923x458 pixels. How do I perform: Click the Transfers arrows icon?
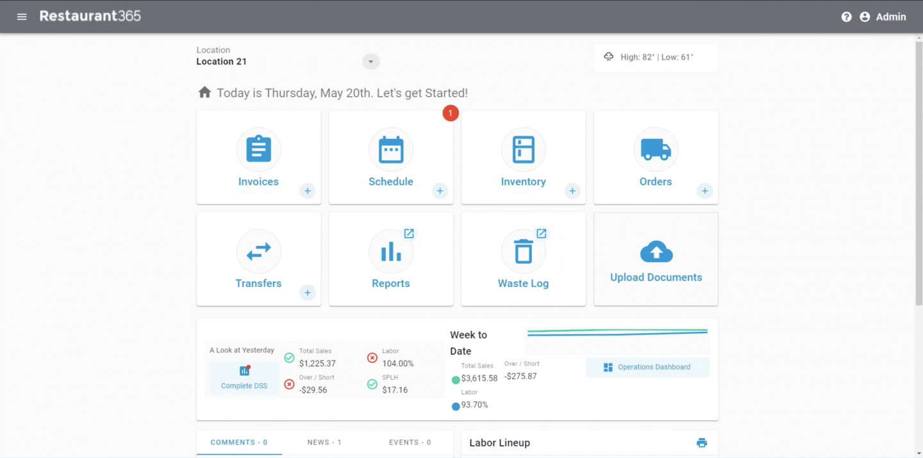[x=258, y=251]
